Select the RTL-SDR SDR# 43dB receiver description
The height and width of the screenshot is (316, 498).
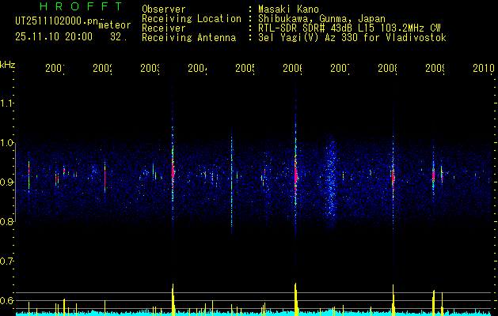tap(349, 28)
